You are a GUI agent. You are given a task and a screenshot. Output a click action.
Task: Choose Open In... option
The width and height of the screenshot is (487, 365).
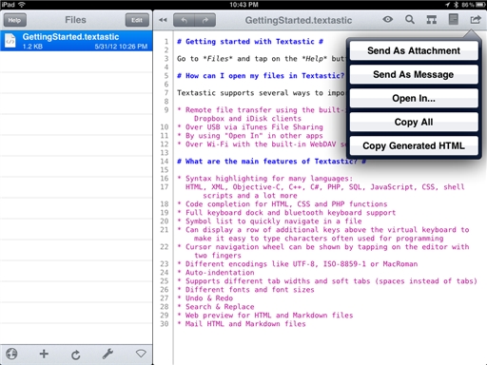414,98
